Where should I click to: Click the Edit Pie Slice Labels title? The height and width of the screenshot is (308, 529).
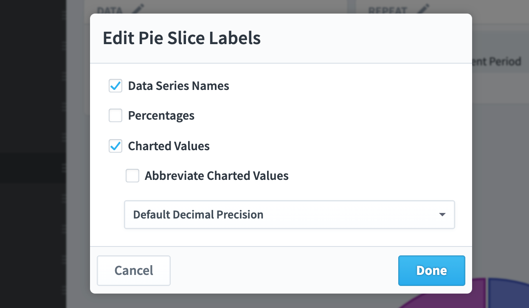coord(182,38)
